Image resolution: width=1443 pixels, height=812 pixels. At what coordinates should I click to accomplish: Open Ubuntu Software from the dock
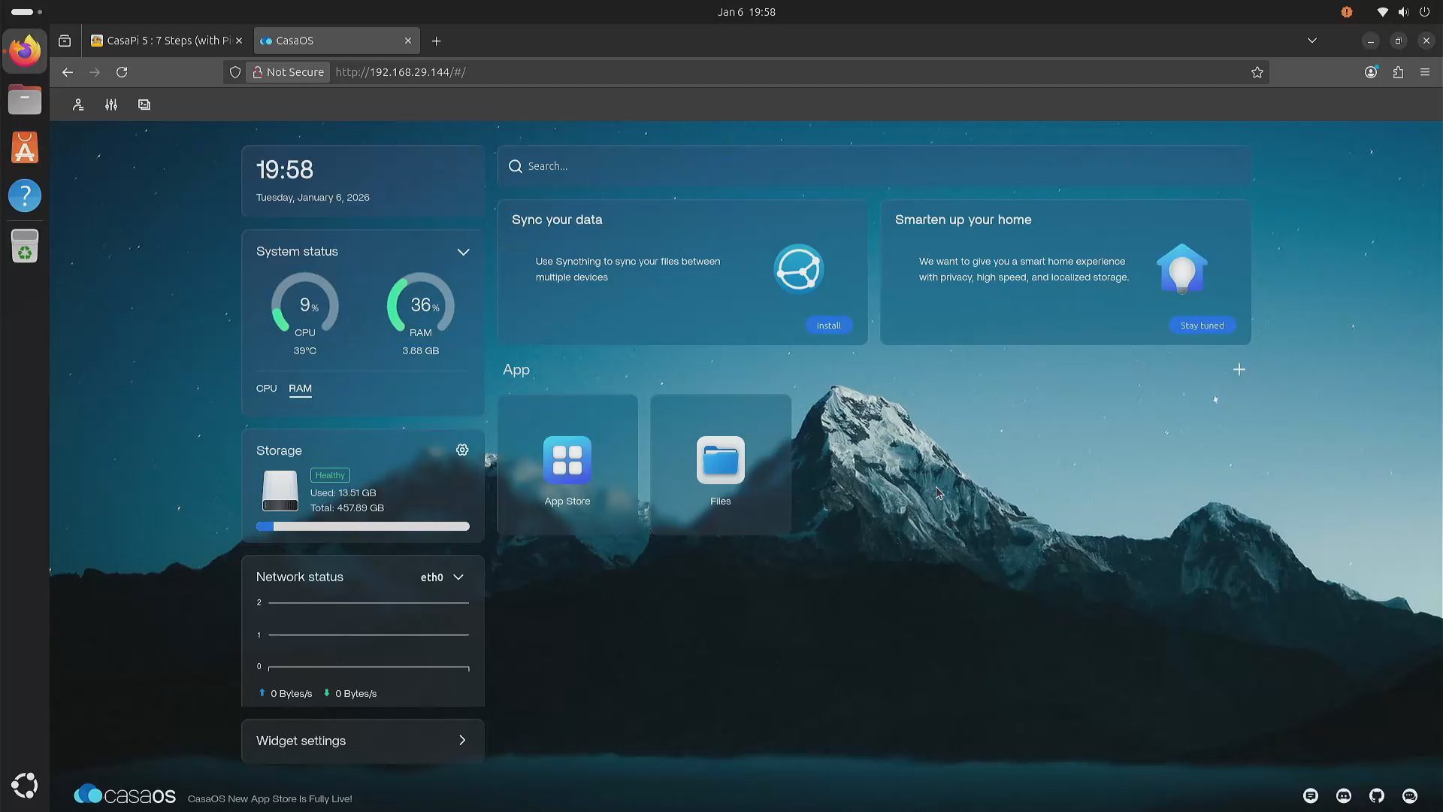point(25,148)
